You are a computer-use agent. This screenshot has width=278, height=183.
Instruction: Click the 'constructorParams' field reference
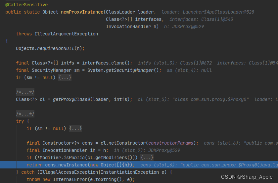click(x=171, y=143)
